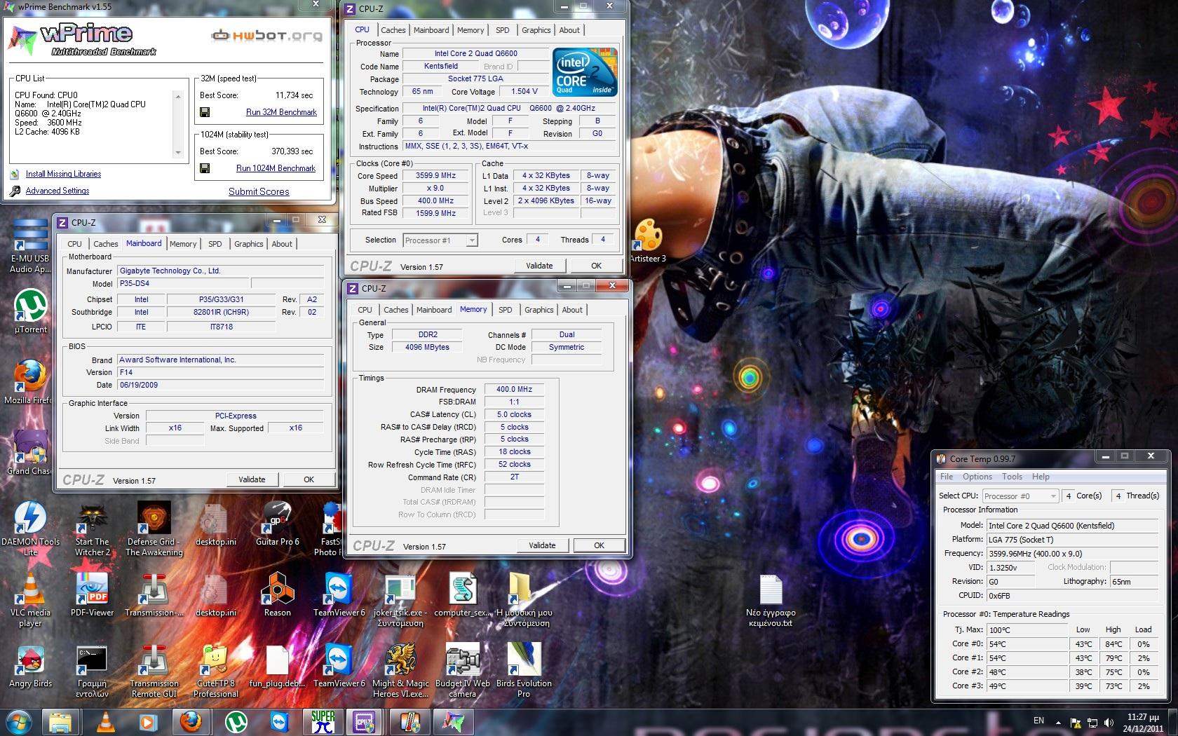Screen dimensions: 1178x736
Task: Click Install Missing Libraries link
Action: [63, 174]
